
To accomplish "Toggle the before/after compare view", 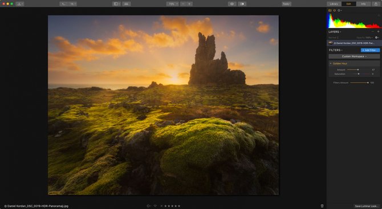I will (x=242, y=4).
